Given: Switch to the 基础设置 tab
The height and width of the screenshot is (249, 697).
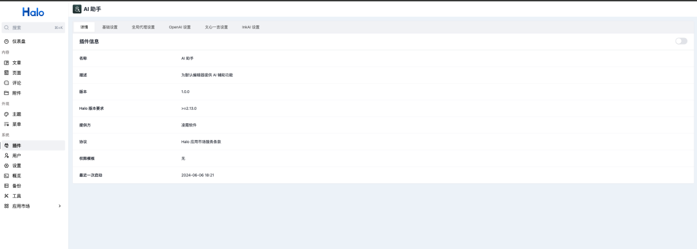Looking at the screenshot, I should (x=110, y=27).
